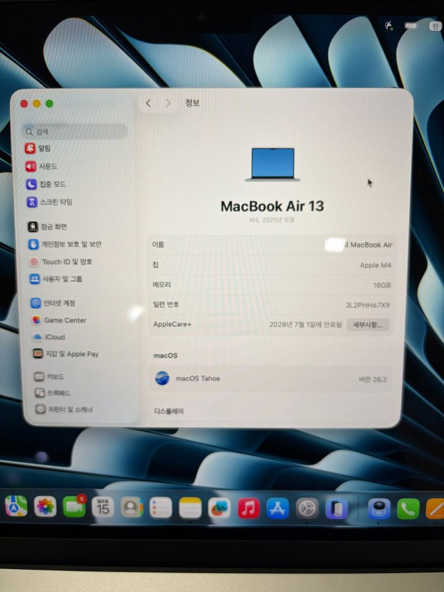Select 잠금 화면 in the sidebar

pyautogui.click(x=47, y=227)
